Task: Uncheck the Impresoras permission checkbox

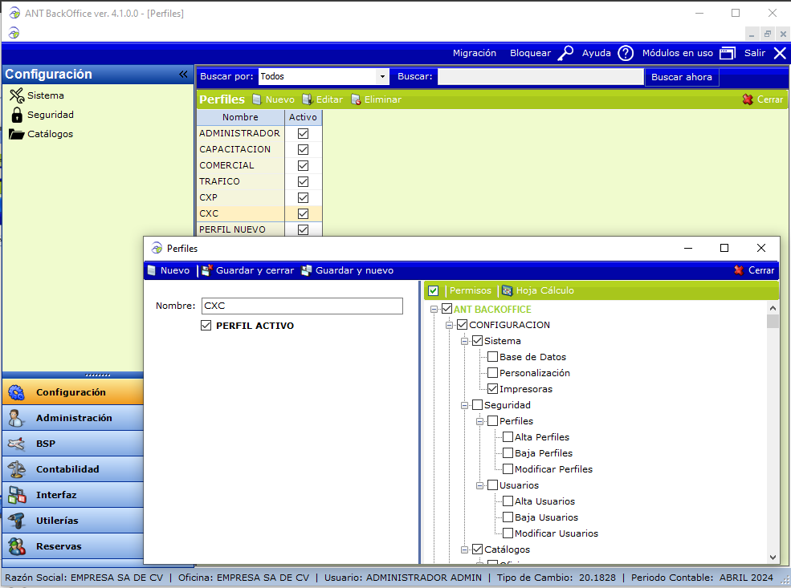Action: (493, 389)
